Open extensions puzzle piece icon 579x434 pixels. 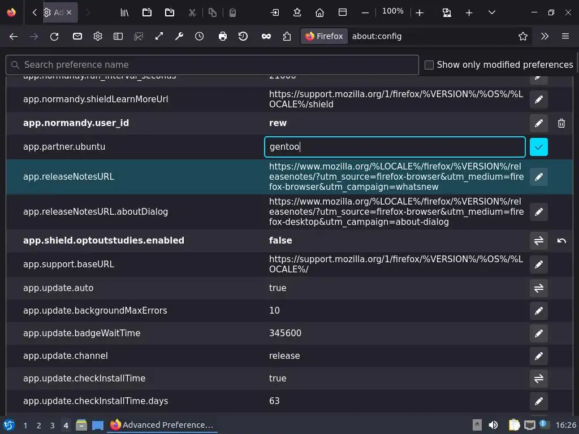tap(287, 36)
